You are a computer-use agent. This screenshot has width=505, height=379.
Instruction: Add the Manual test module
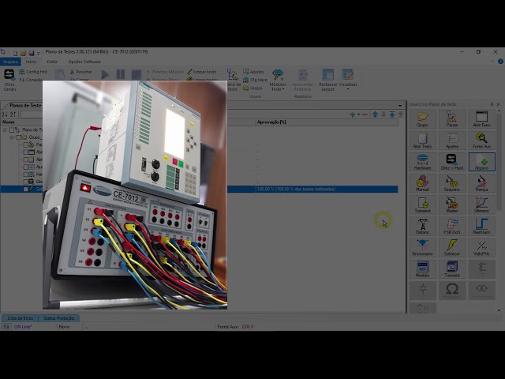422,183
